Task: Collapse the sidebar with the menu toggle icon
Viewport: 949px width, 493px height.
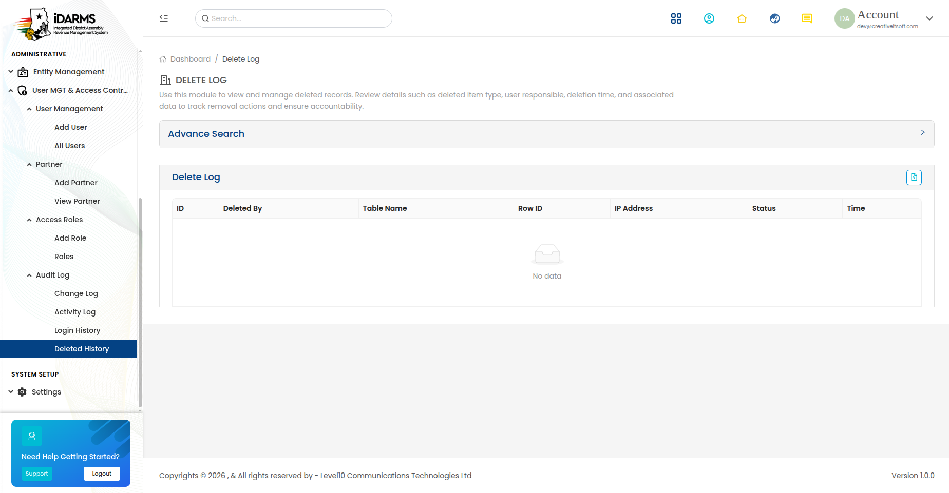Action: coord(164,18)
